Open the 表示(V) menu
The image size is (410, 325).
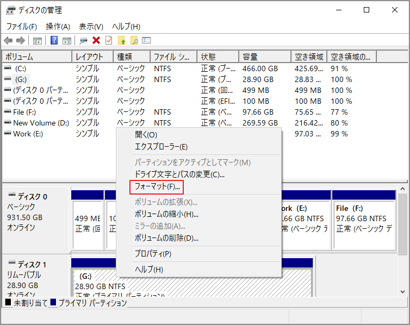(91, 27)
